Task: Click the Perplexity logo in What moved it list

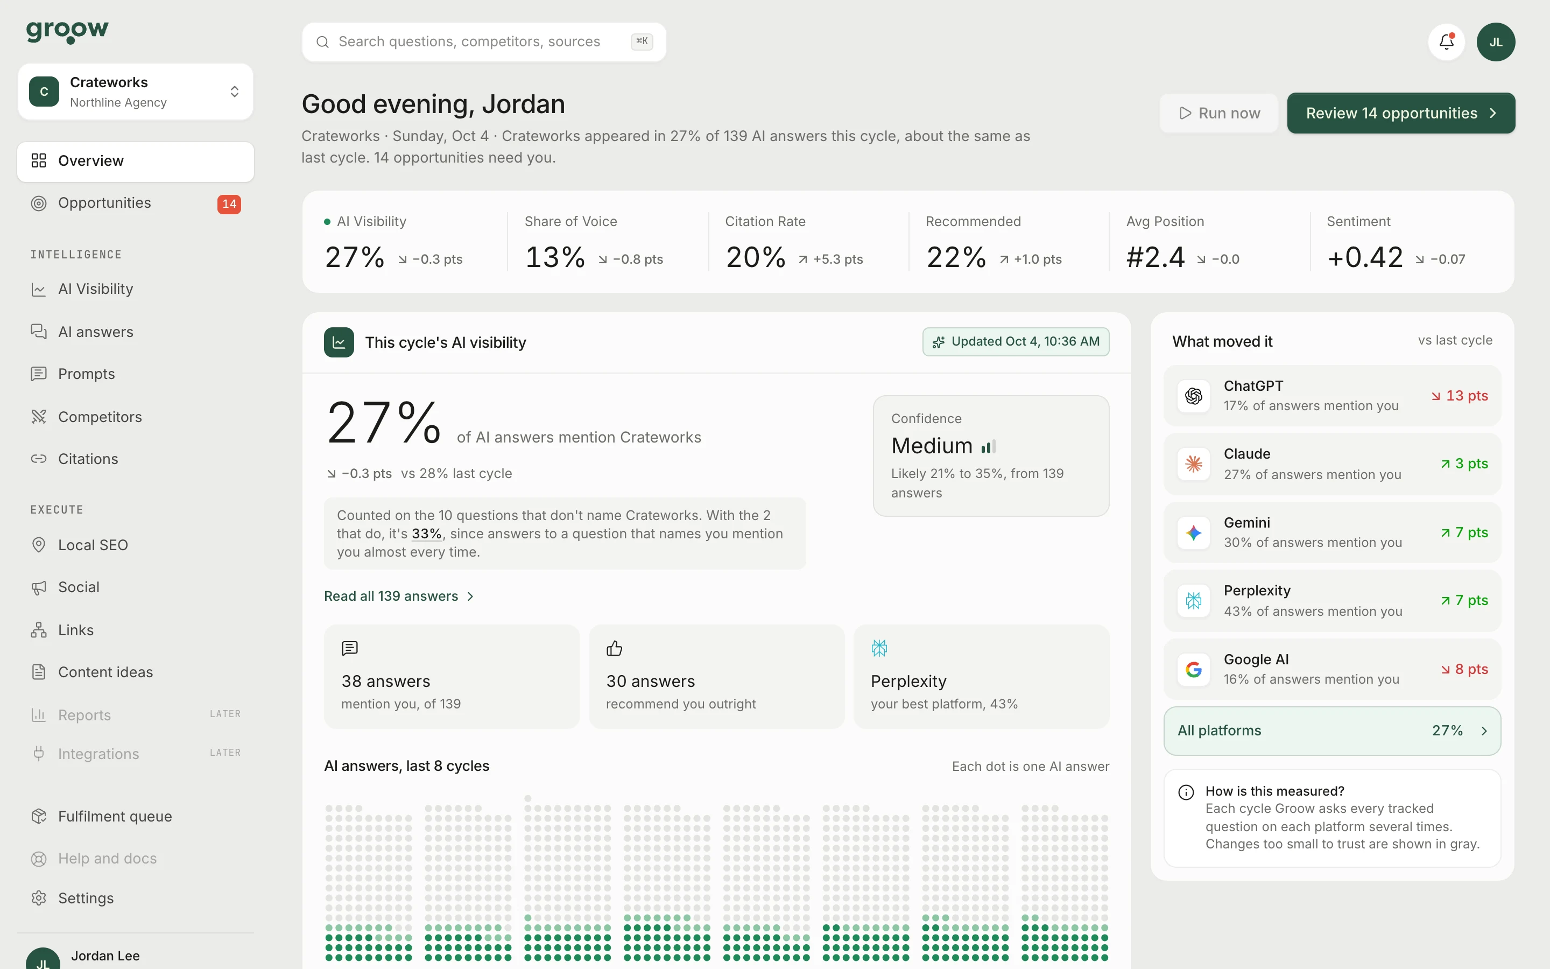Action: 1193,601
